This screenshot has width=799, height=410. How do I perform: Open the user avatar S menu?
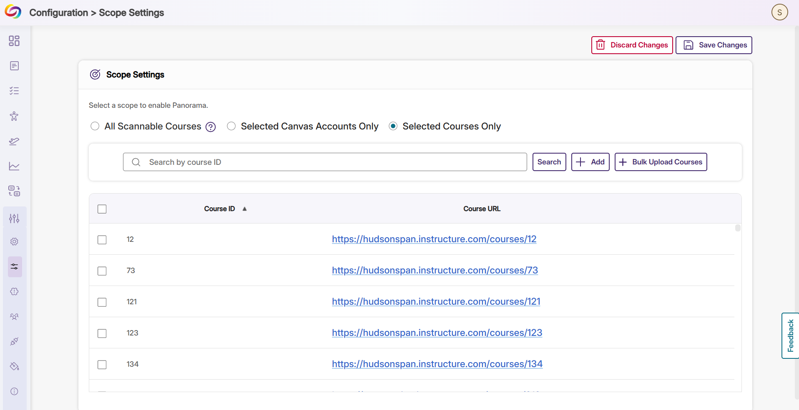point(779,12)
